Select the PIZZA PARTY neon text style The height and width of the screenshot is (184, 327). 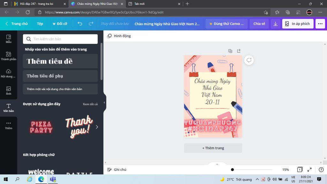tap(41, 127)
